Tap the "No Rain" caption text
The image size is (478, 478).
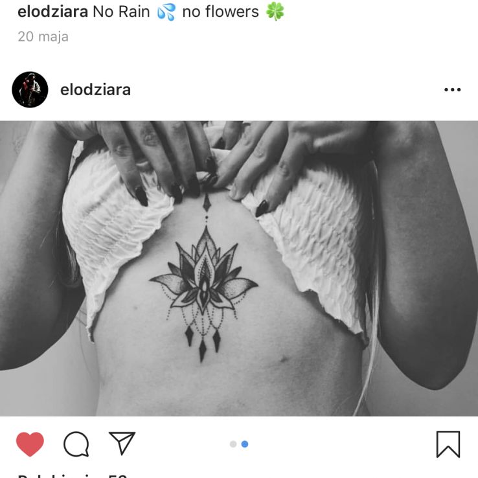(121, 12)
